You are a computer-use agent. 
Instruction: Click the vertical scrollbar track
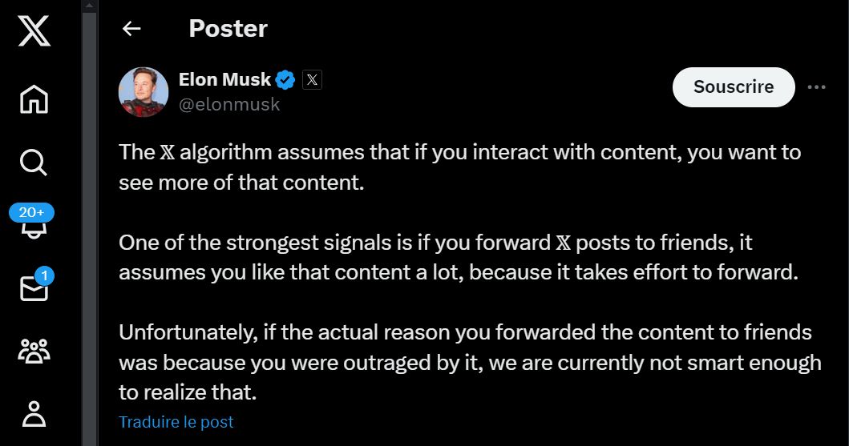pyautogui.click(x=89, y=227)
